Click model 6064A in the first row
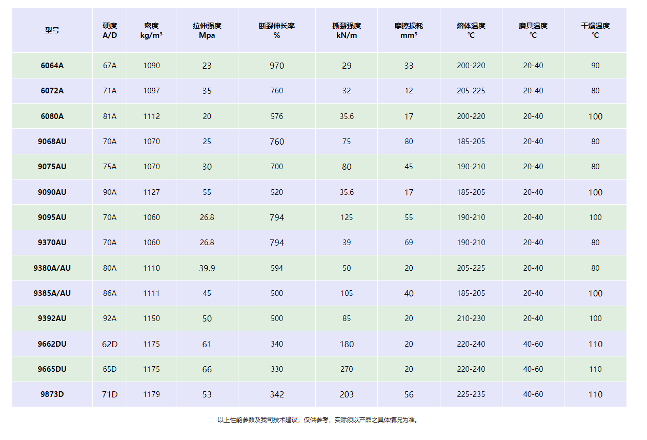The width and height of the screenshot is (647, 440). (52, 66)
